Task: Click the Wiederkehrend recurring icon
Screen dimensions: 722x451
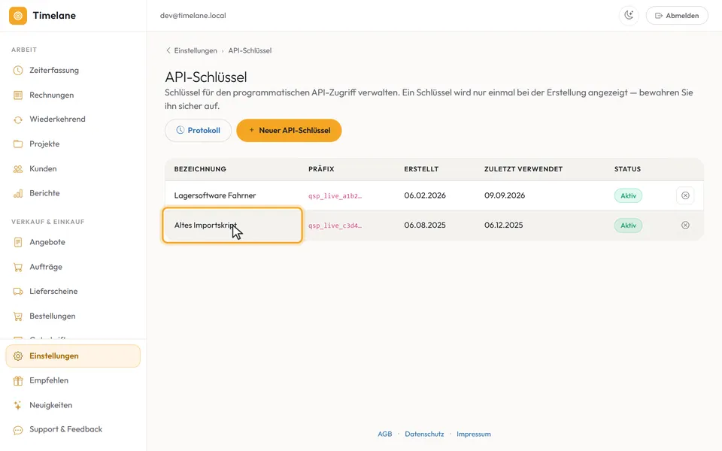Action: click(18, 120)
